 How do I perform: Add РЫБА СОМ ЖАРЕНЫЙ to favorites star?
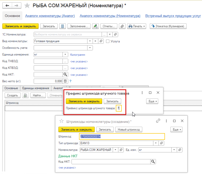[27, 6]
